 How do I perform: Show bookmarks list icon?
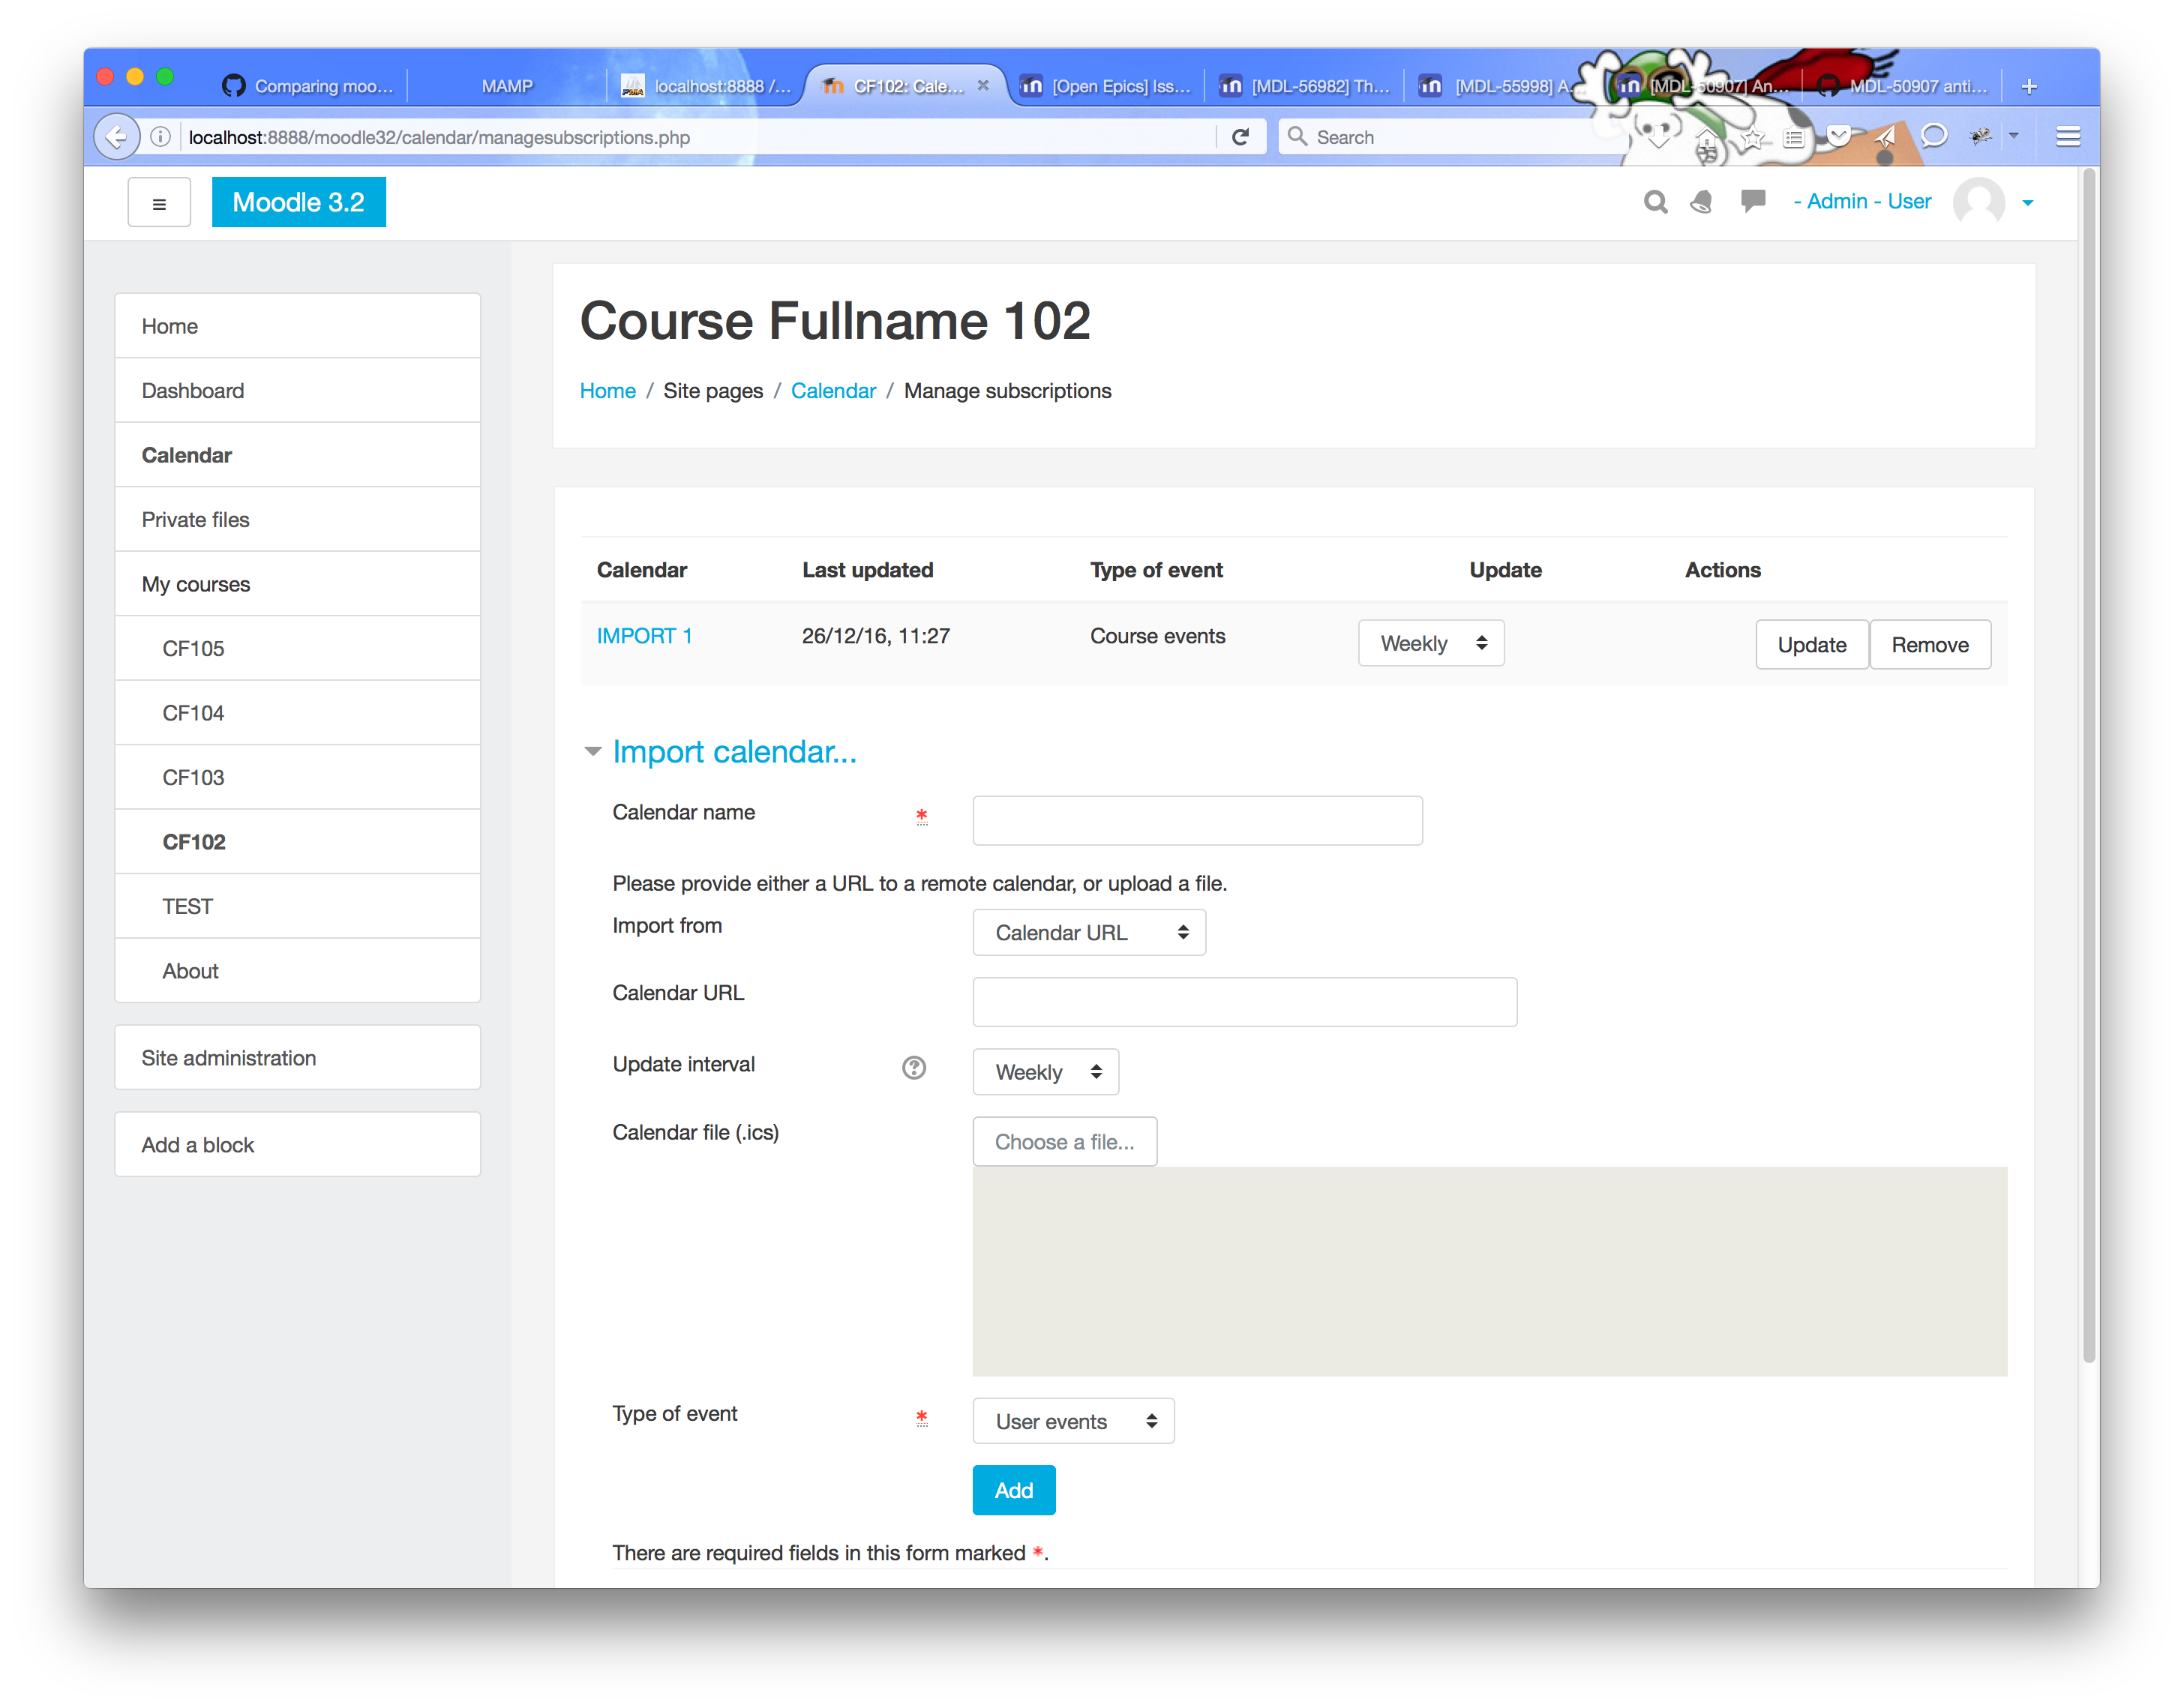click(1794, 138)
